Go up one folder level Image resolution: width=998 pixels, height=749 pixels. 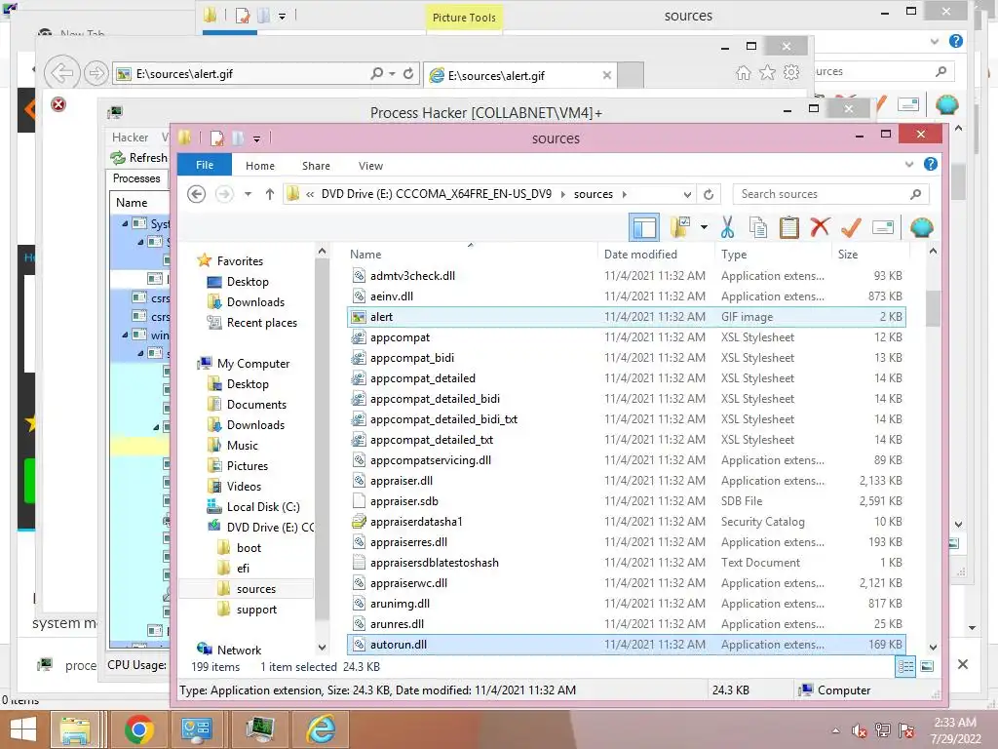[x=270, y=194]
